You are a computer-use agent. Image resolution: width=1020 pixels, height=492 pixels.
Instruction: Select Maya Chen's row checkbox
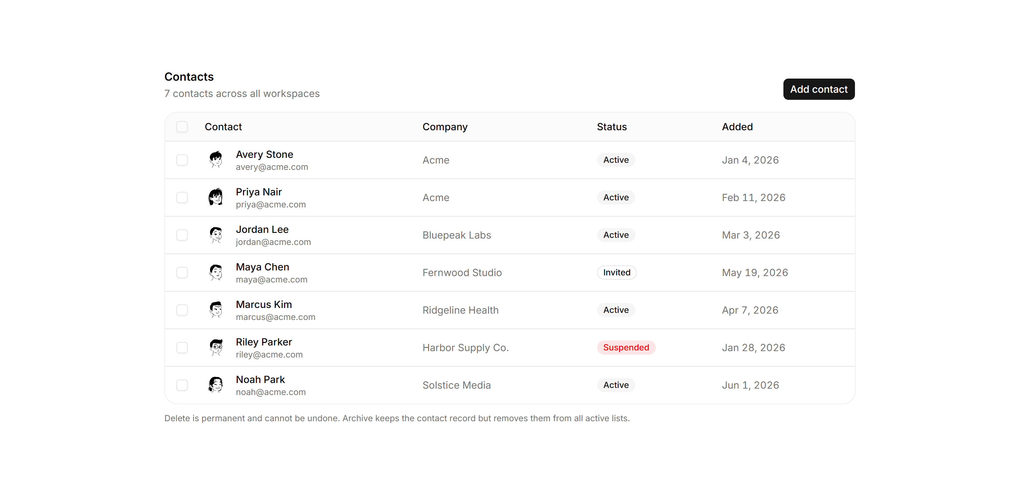[182, 273]
